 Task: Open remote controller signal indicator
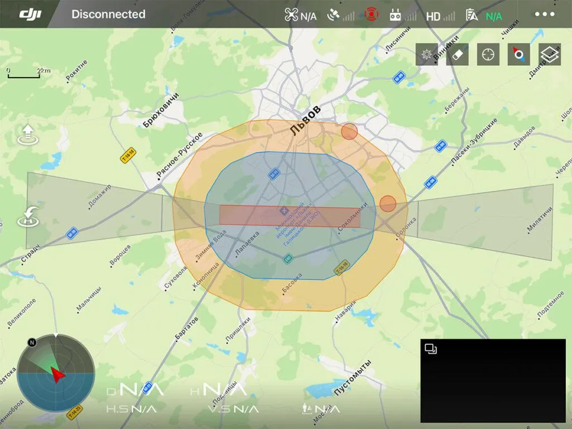pos(403,15)
